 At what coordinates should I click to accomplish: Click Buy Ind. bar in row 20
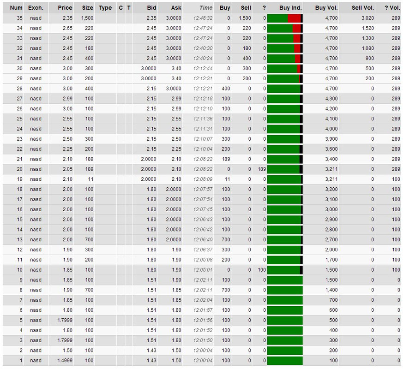pyautogui.click(x=285, y=169)
